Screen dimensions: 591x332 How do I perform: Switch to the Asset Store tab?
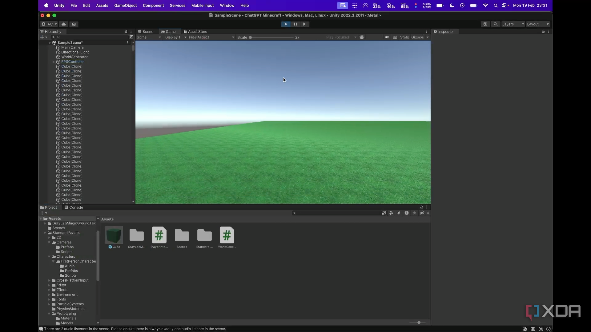point(195,31)
